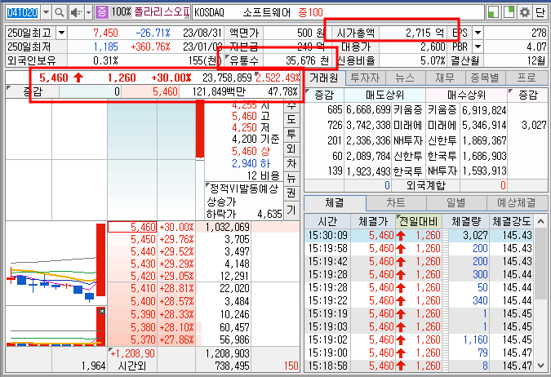Switch to the 투자자 tab
This screenshot has height=377, width=551.
(x=365, y=78)
